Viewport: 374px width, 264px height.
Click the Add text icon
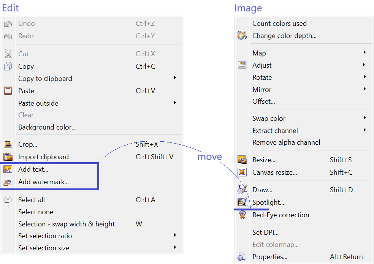point(8,169)
